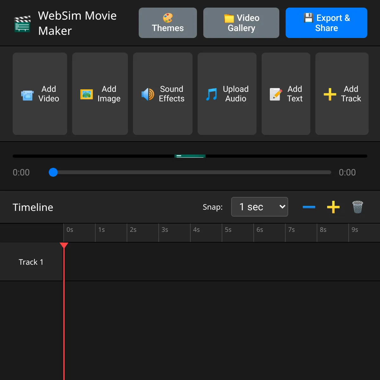Open the Video Gallery

click(241, 23)
